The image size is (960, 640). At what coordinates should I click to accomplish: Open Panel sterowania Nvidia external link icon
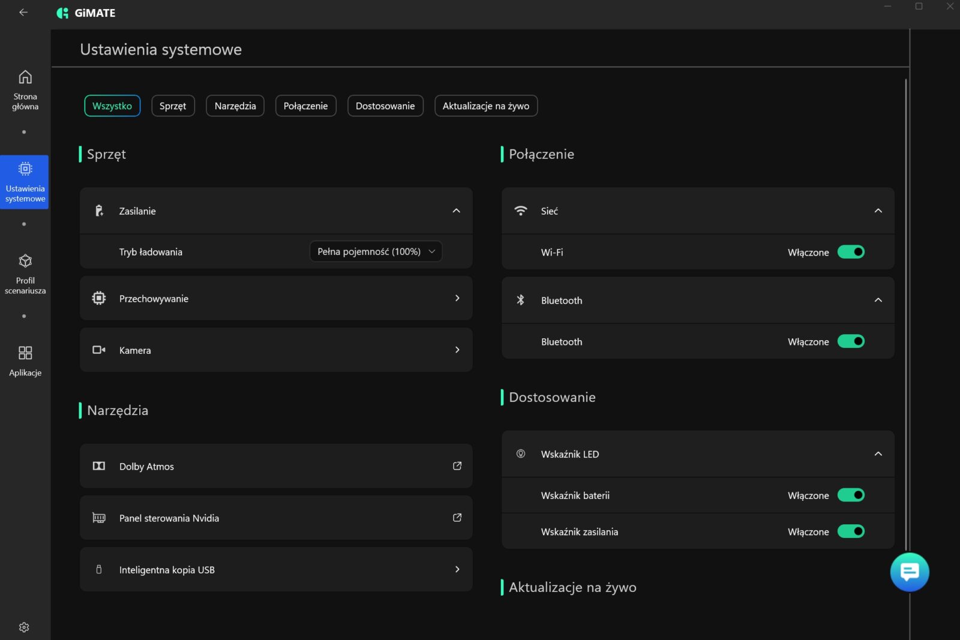tap(457, 518)
